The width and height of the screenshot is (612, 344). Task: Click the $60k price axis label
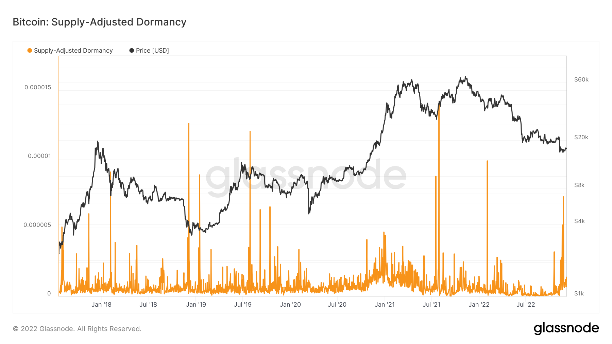coord(581,79)
